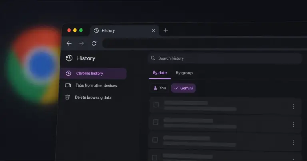Click the clock icon beside Chrome history
This screenshot has width=307, height=161.
coord(68,73)
